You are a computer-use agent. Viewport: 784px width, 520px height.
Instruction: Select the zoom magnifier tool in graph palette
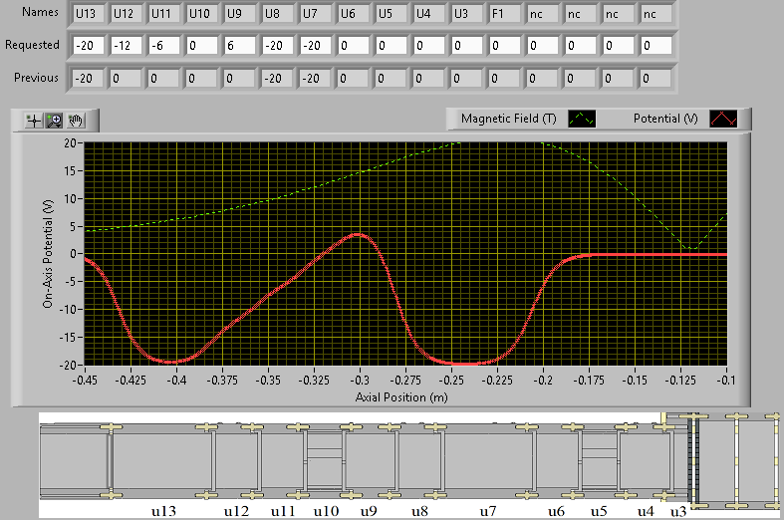(55, 121)
